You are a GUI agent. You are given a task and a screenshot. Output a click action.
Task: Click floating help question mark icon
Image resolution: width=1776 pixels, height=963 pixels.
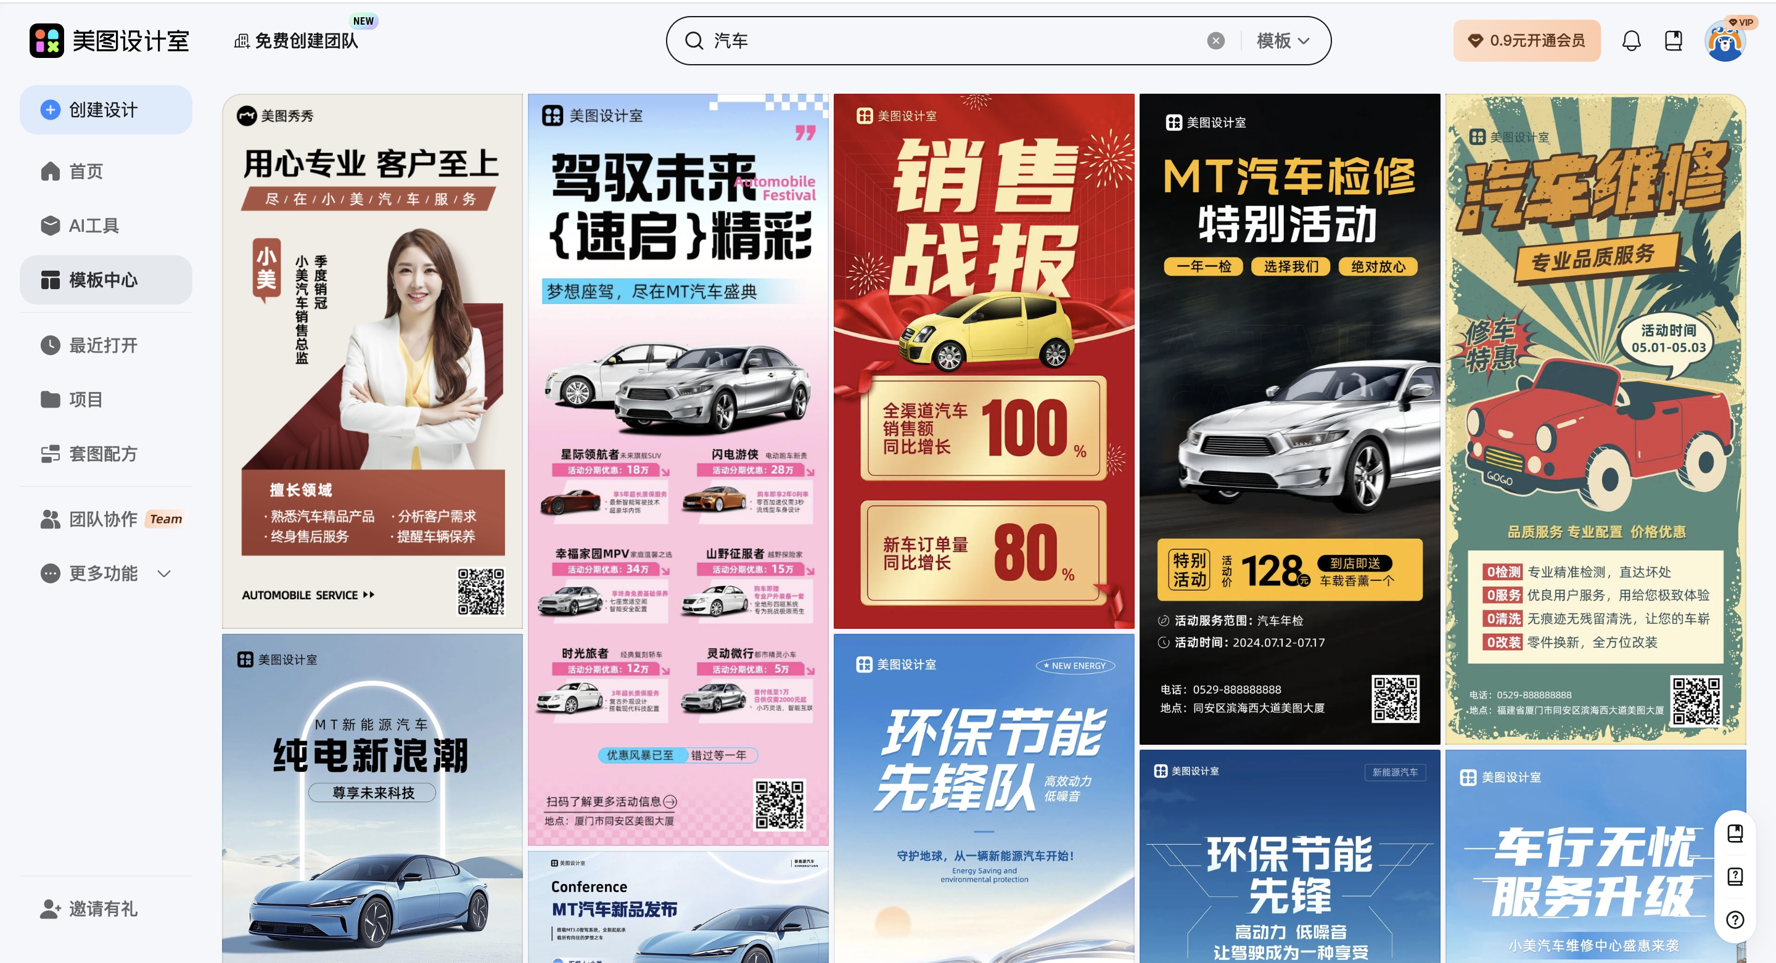(x=1735, y=919)
